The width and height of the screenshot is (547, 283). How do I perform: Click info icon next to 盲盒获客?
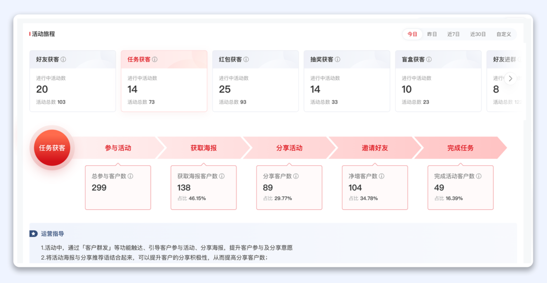[429, 60]
